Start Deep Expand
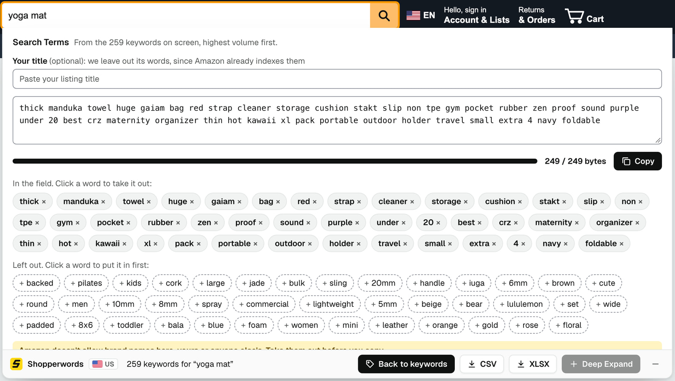Screen dimensions: 675x381 (601, 364)
